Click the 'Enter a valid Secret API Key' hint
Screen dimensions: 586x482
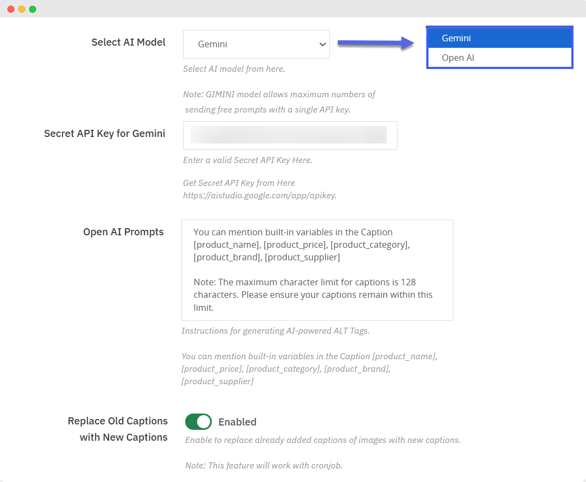[x=248, y=160]
